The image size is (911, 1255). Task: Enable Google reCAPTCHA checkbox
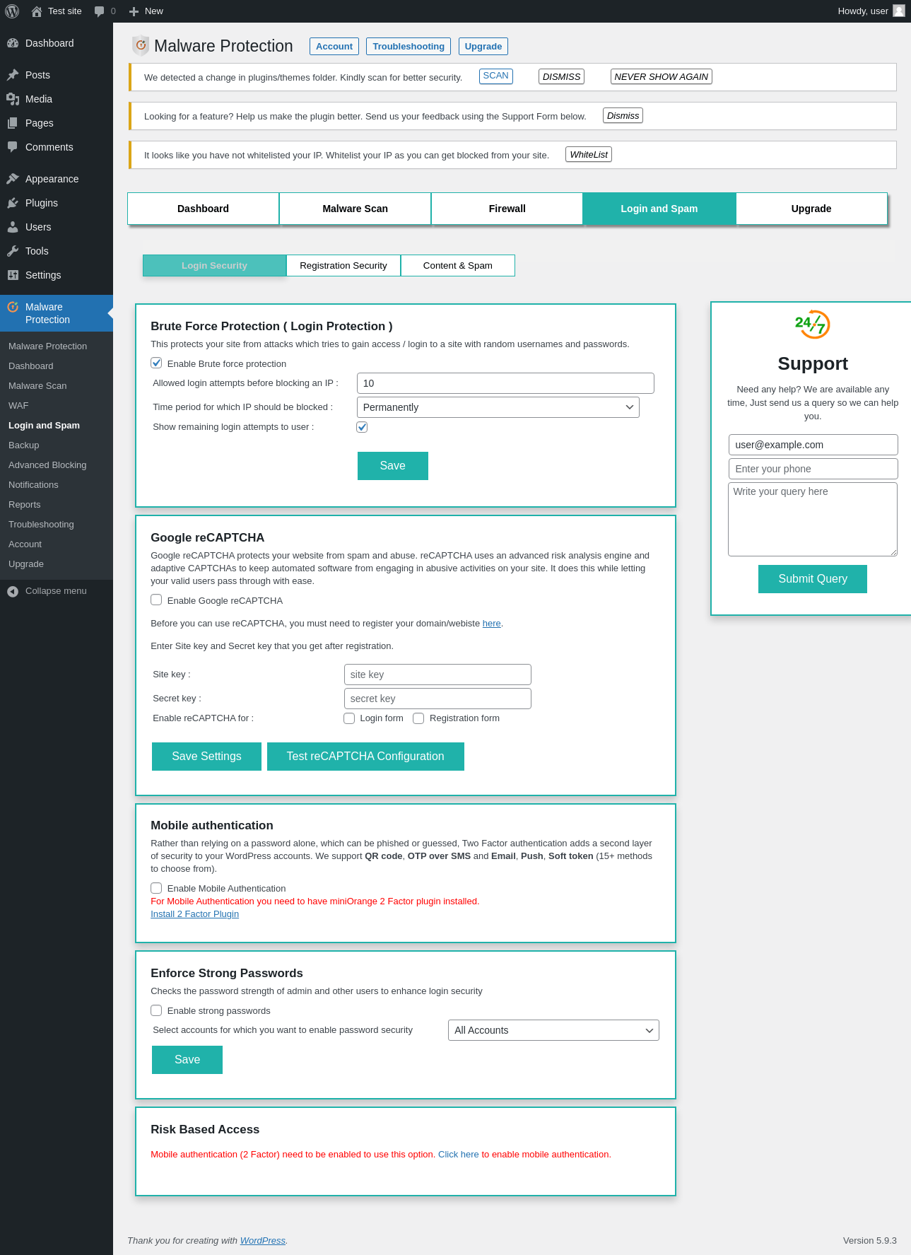156,600
